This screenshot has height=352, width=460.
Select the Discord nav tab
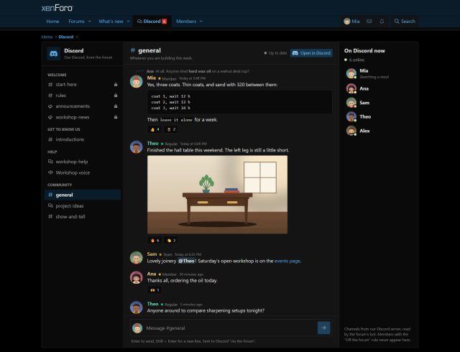pos(152,21)
